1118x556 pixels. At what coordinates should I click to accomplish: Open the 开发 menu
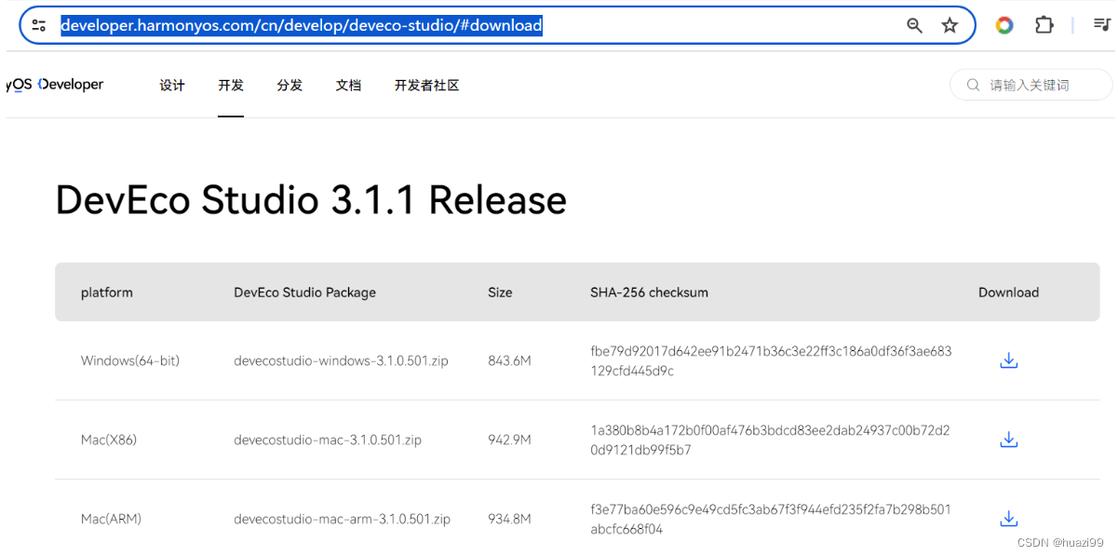[x=231, y=85]
